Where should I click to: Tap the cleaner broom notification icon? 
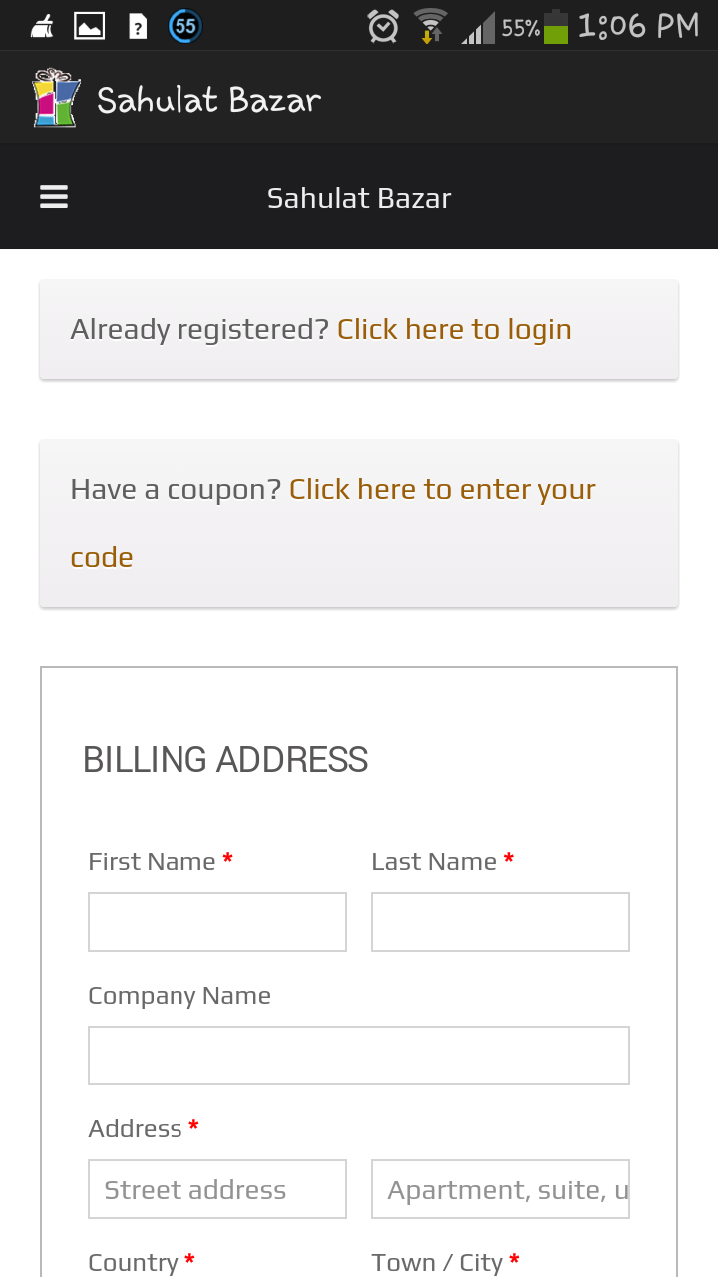click(42, 27)
